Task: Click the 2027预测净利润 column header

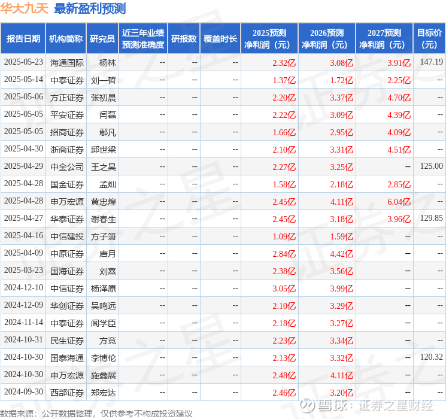Action: (384, 38)
